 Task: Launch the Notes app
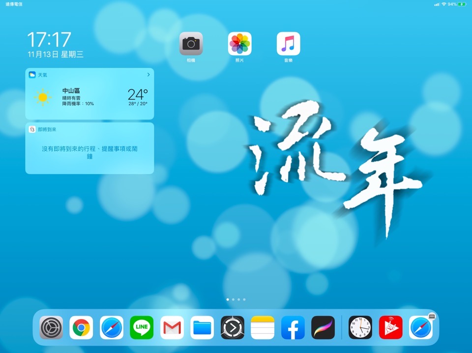tap(263, 327)
